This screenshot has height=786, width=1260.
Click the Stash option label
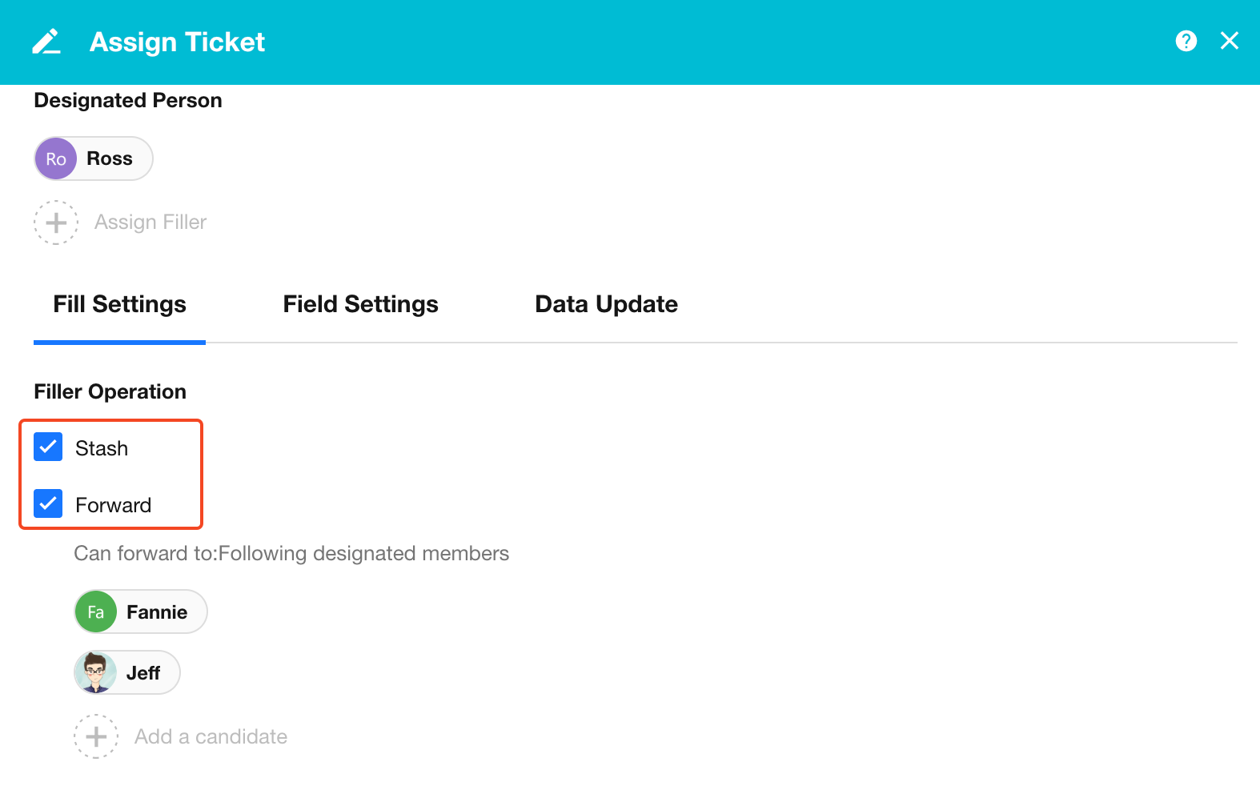102,448
